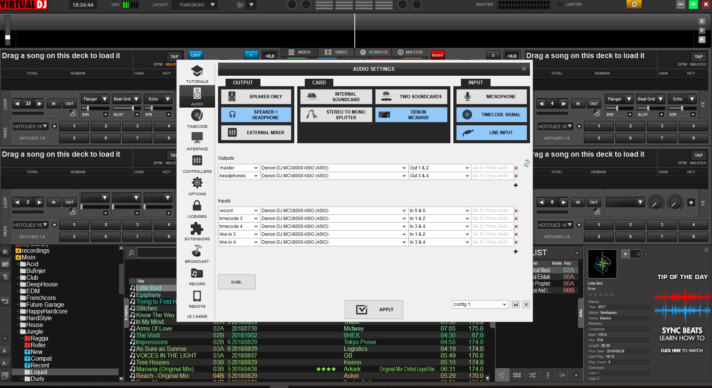Remove the record input row
712x388 pixels.
coord(516,211)
